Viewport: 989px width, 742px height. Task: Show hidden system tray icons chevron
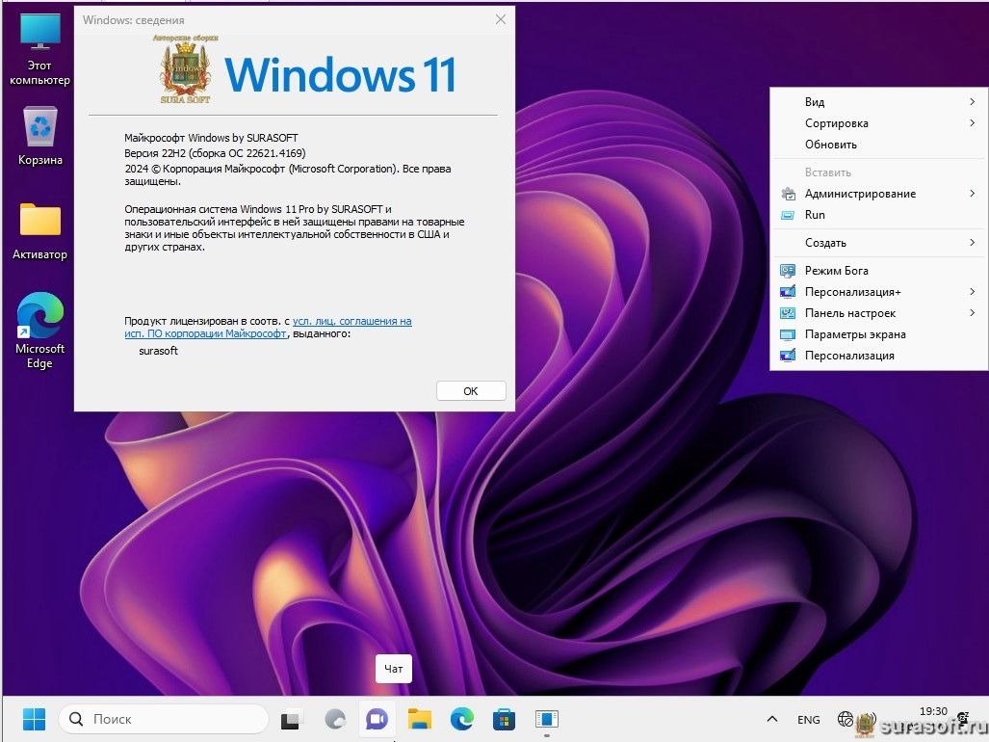771,719
